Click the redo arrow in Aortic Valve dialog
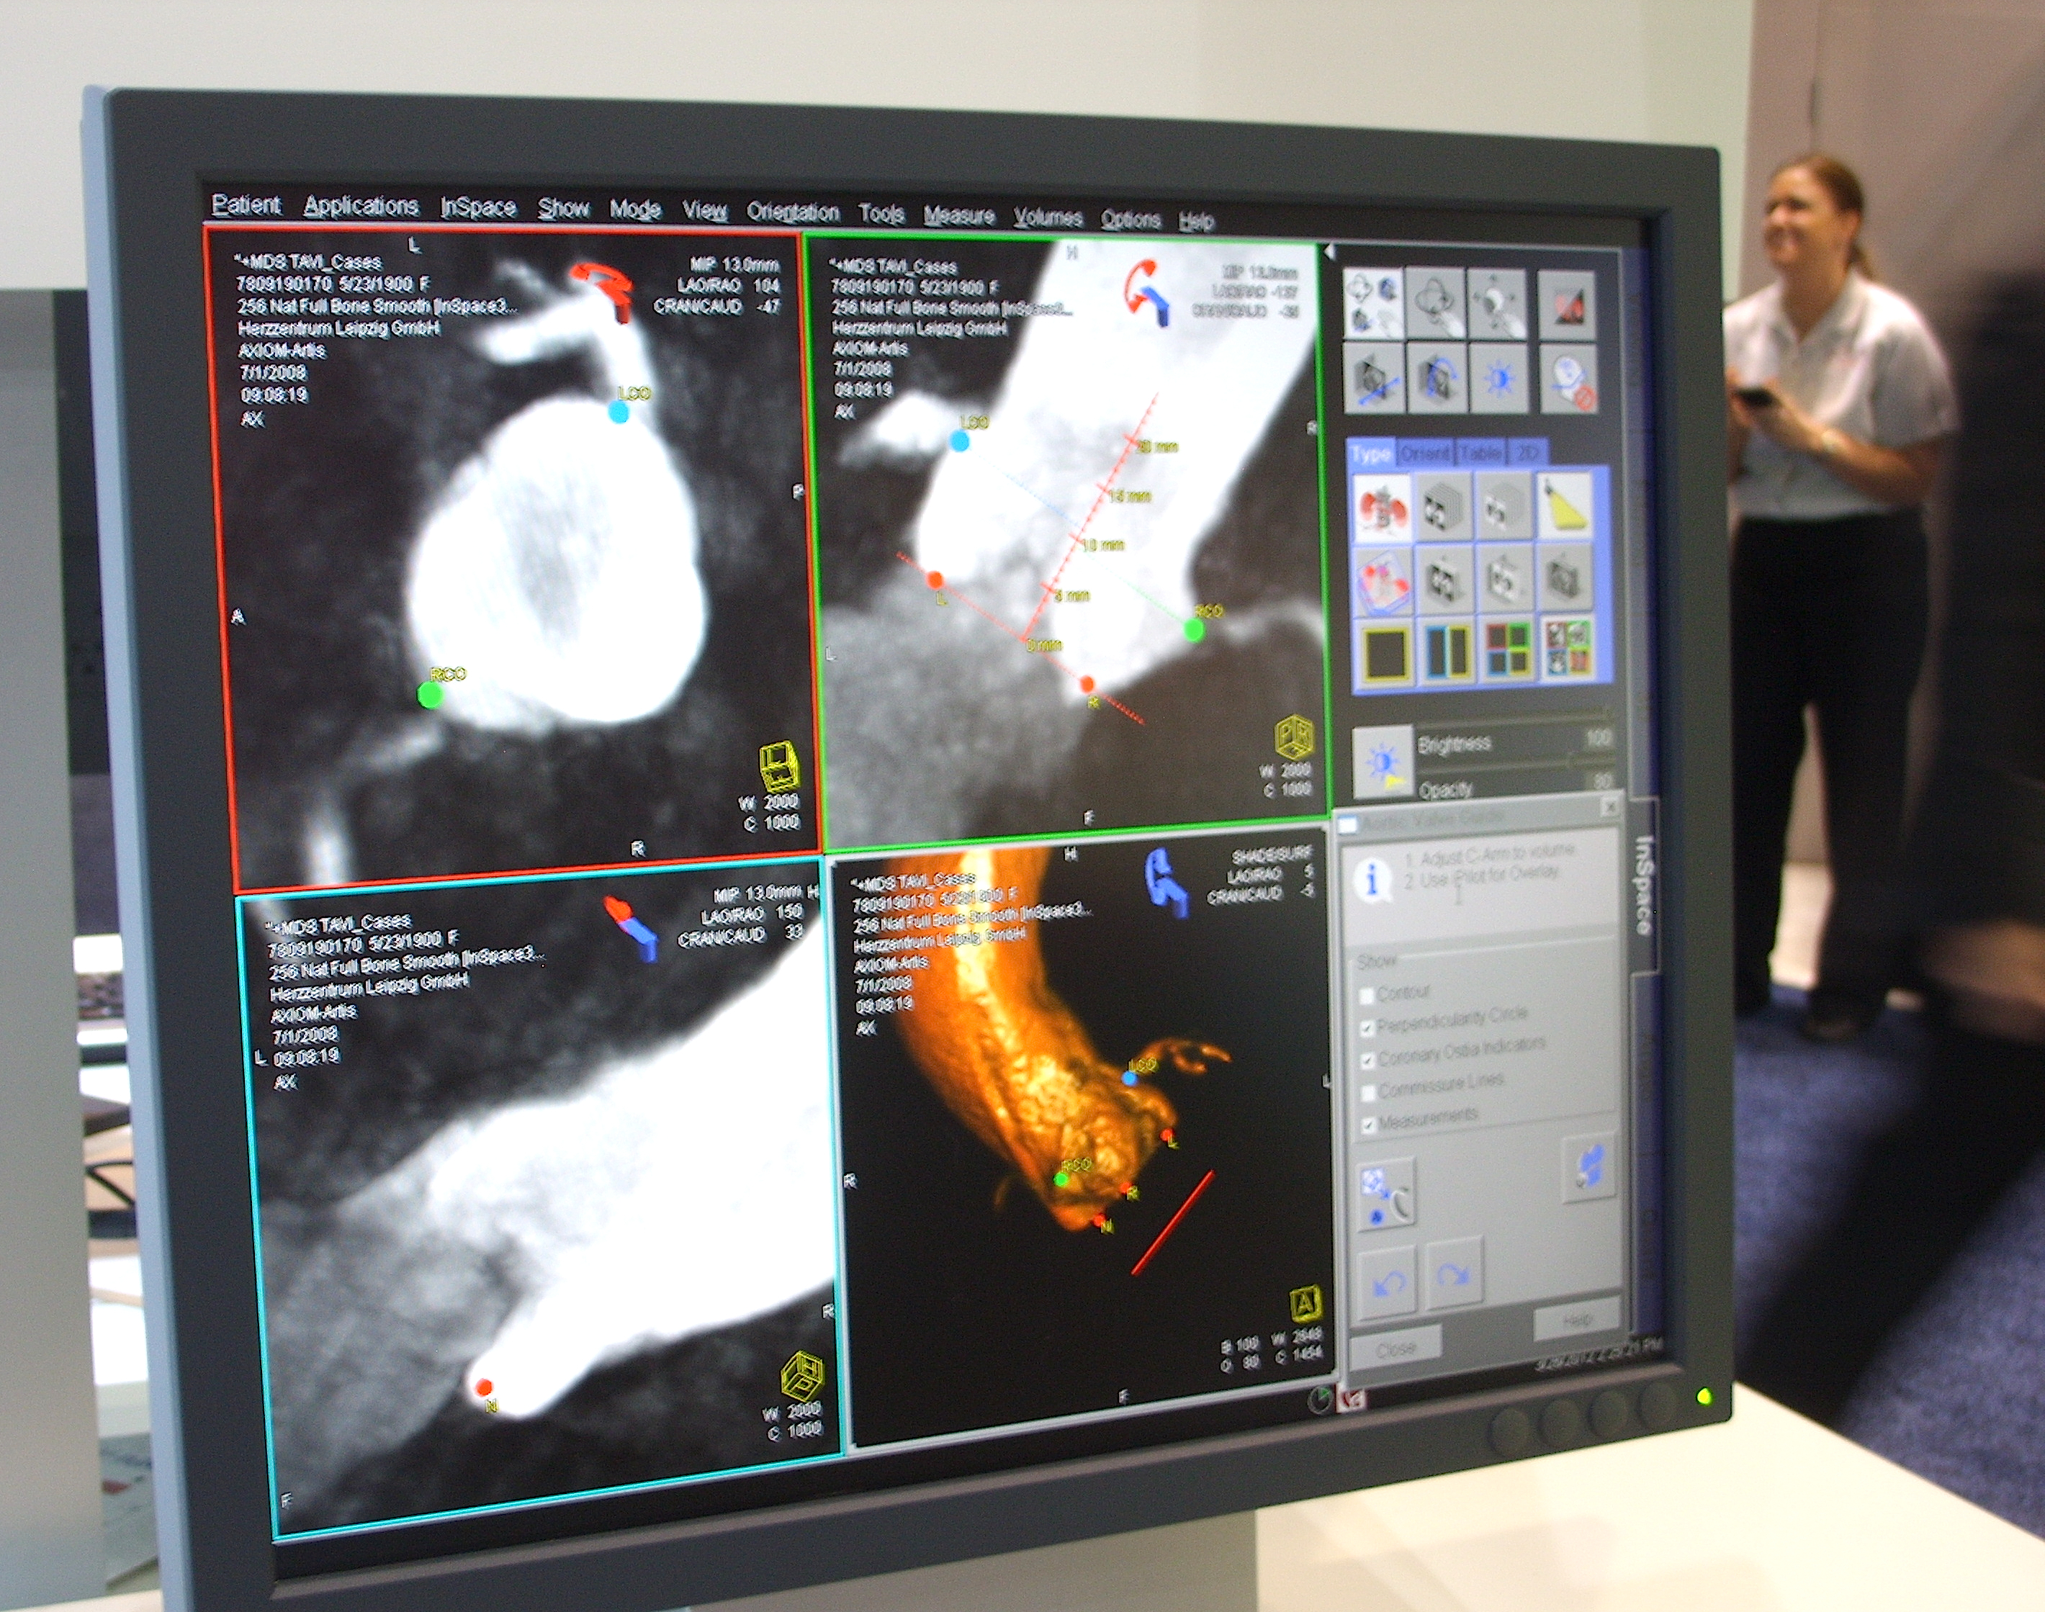This screenshot has height=1612, width=2045. click(x=1453, y=1276)
